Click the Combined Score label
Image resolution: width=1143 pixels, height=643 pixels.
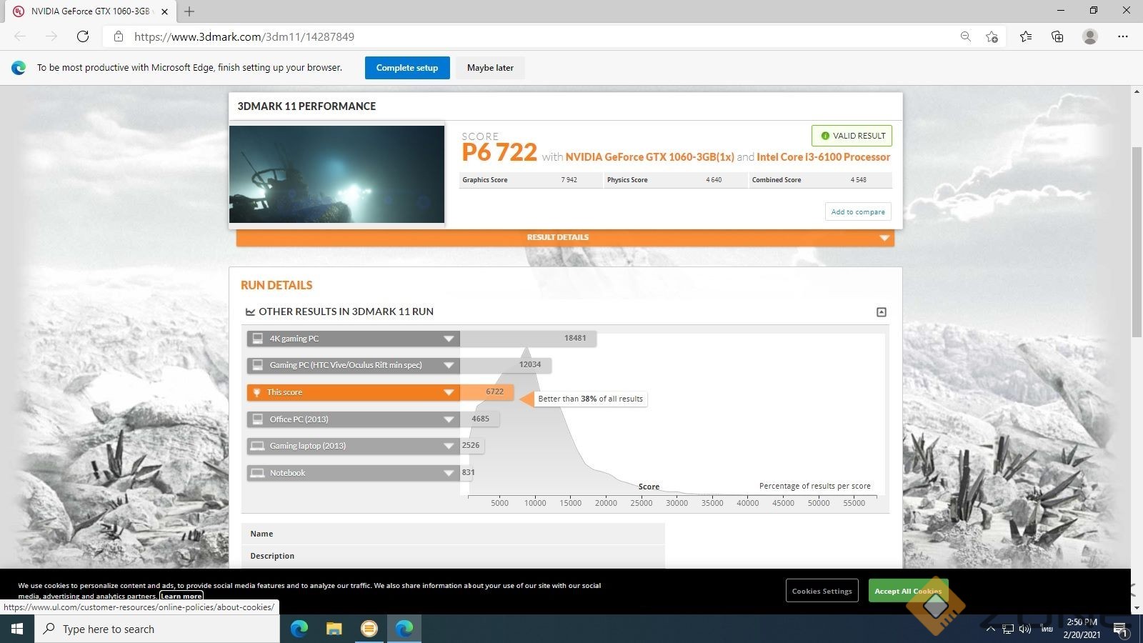point(777,180)
